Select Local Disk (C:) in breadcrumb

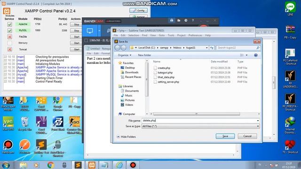click(x=147, y=48)
